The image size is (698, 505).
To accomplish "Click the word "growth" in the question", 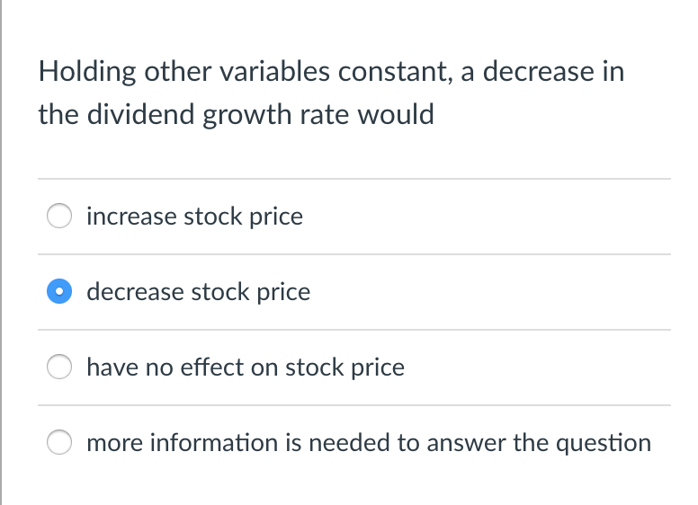I will click(x=242, y=114).
